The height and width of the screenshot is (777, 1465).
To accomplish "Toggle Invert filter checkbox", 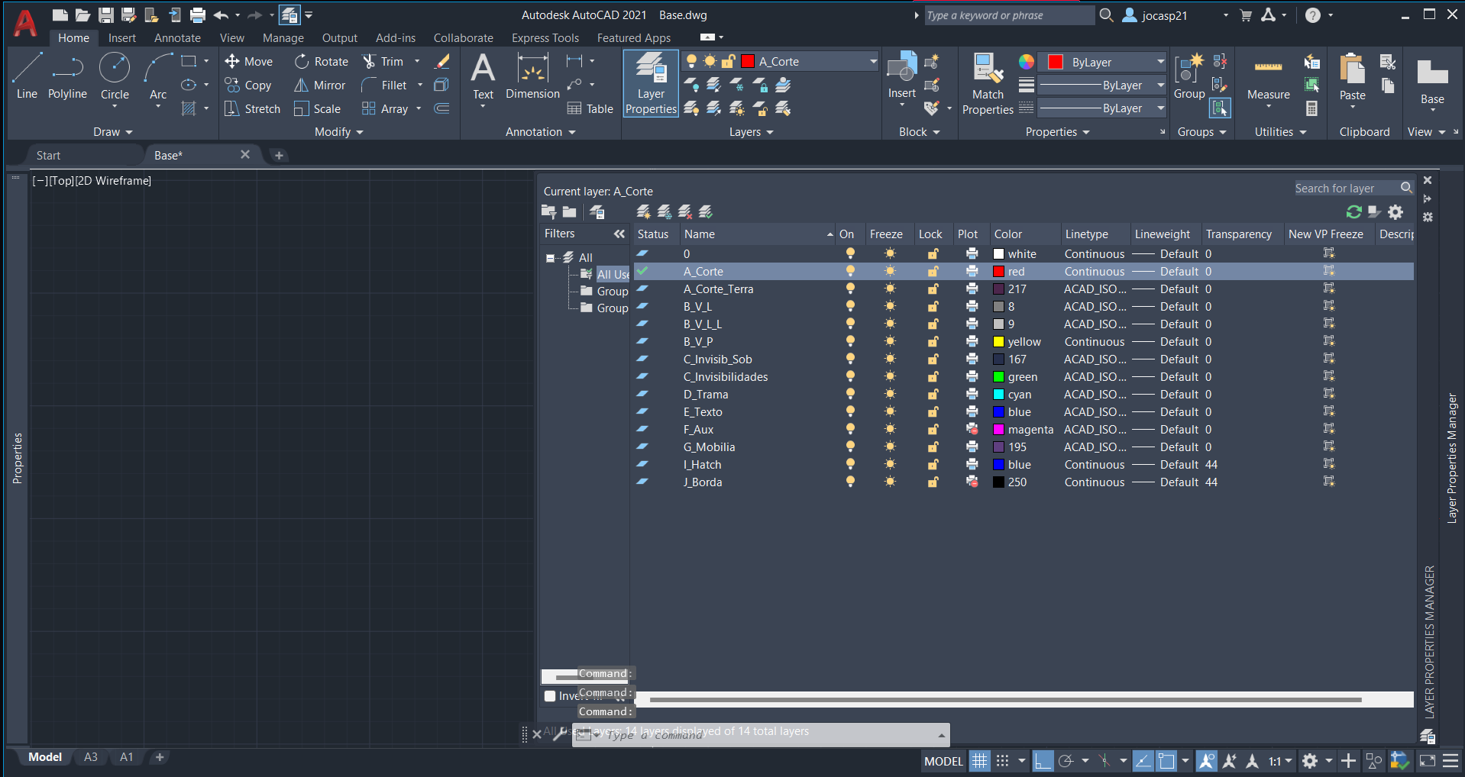I will [x=550, y=696].
